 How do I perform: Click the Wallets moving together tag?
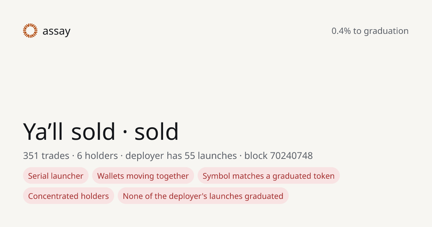tap(143, 176)
